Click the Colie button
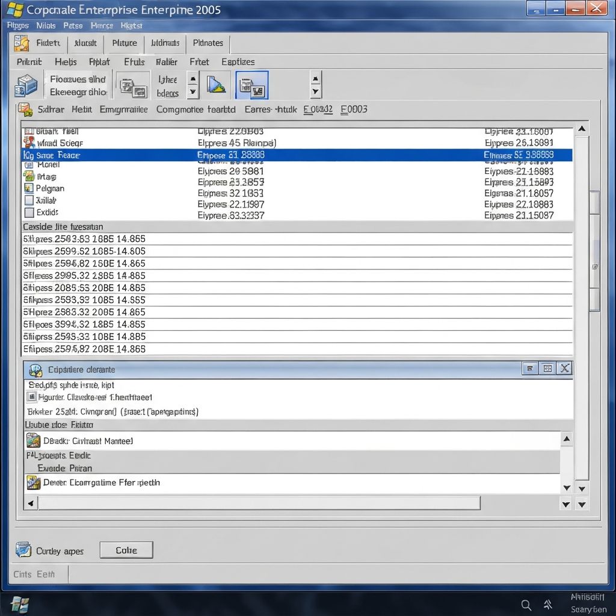This screenshot has height=616, width=616. (126, 550)
